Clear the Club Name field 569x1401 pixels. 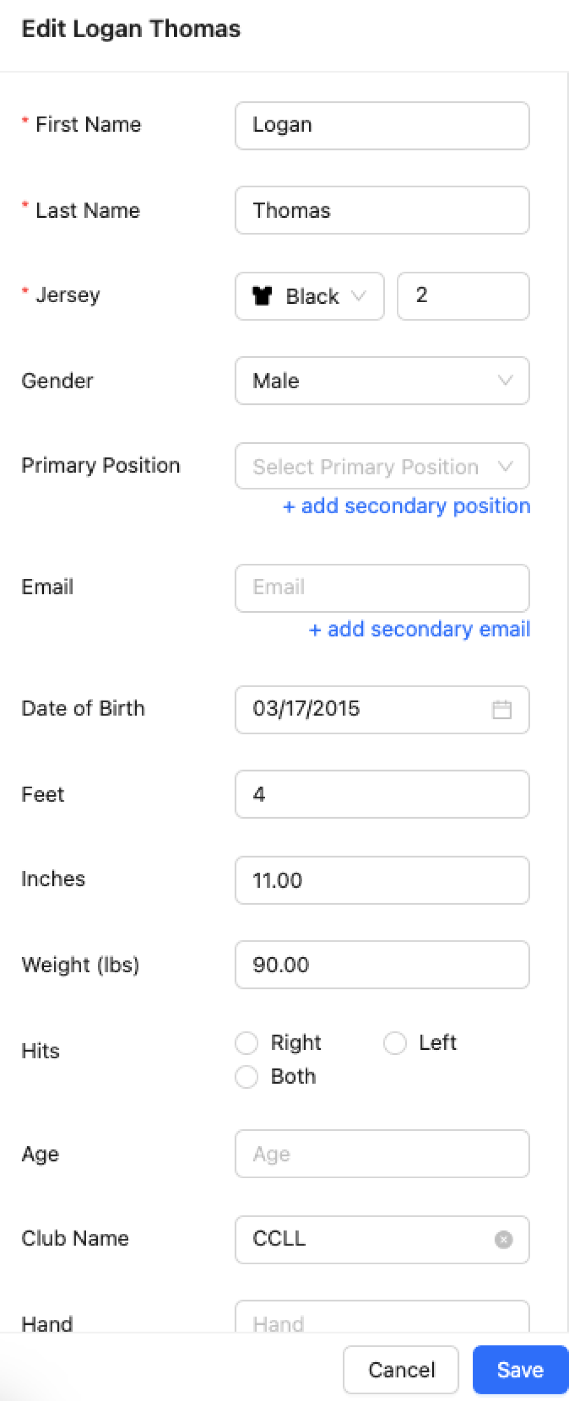click(x=503, y=1239)
